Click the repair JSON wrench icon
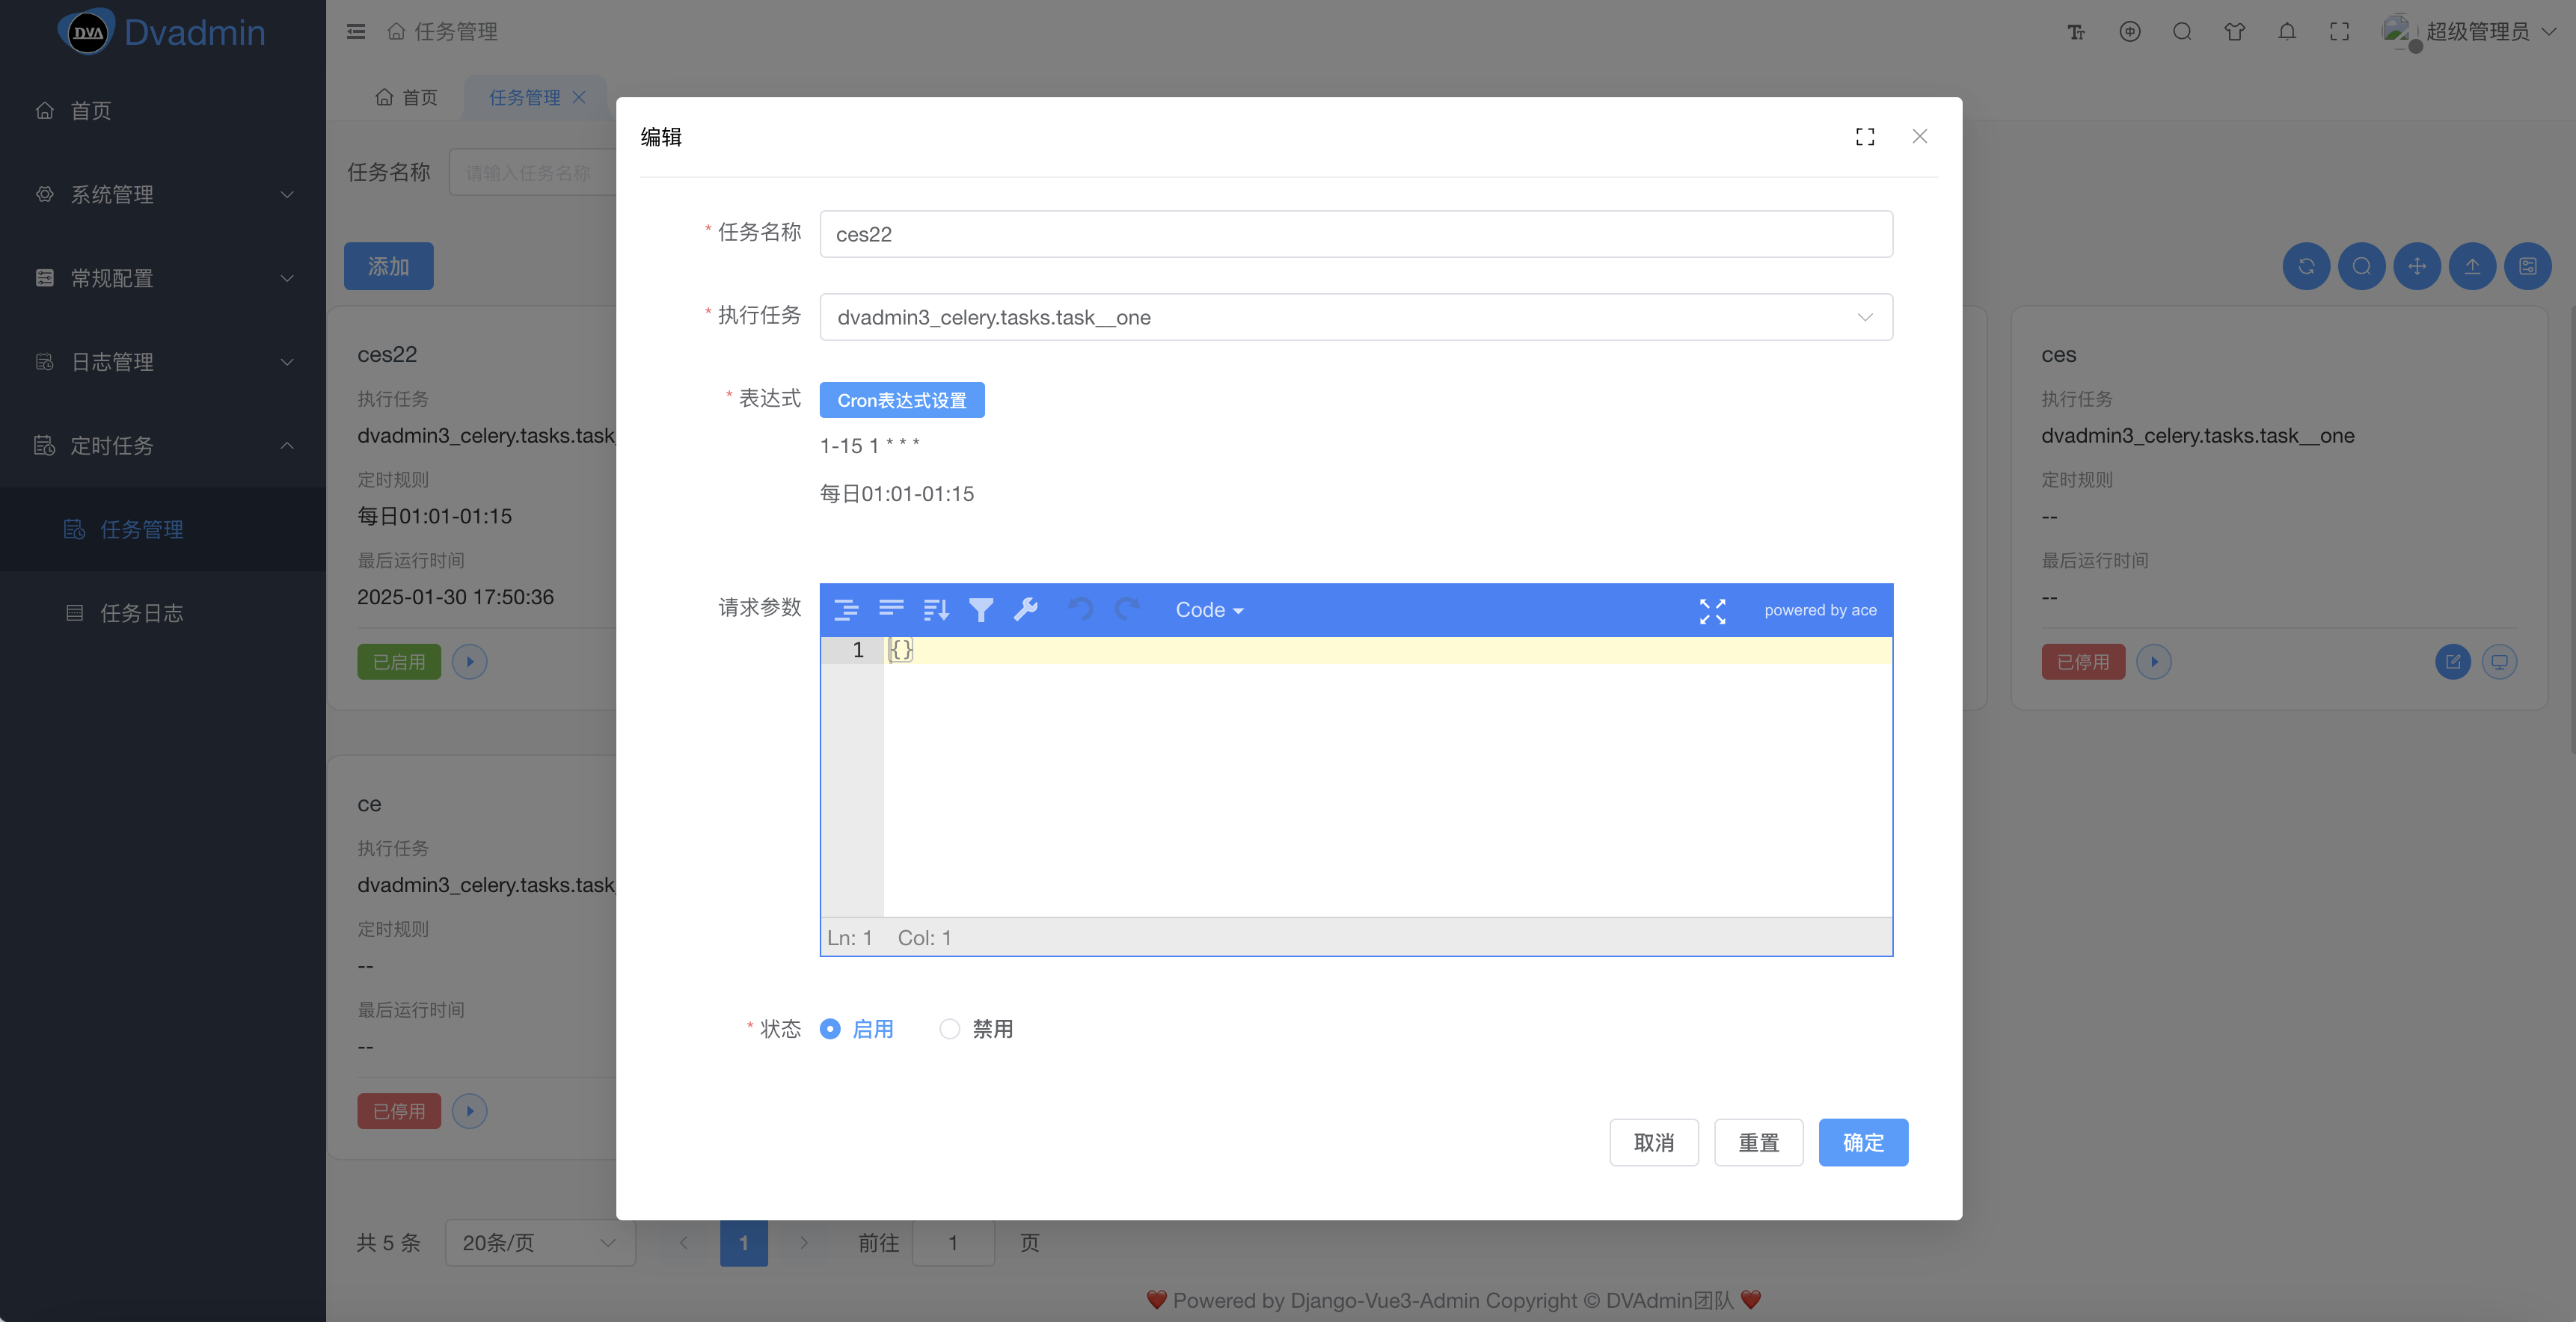The height and width of the screenshot is (1322, 2576). 1026,610
